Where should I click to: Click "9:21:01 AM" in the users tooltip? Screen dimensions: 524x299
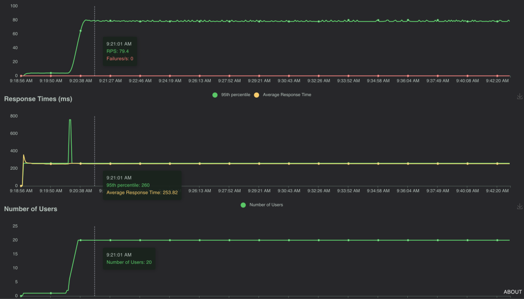tap(119, 255)
